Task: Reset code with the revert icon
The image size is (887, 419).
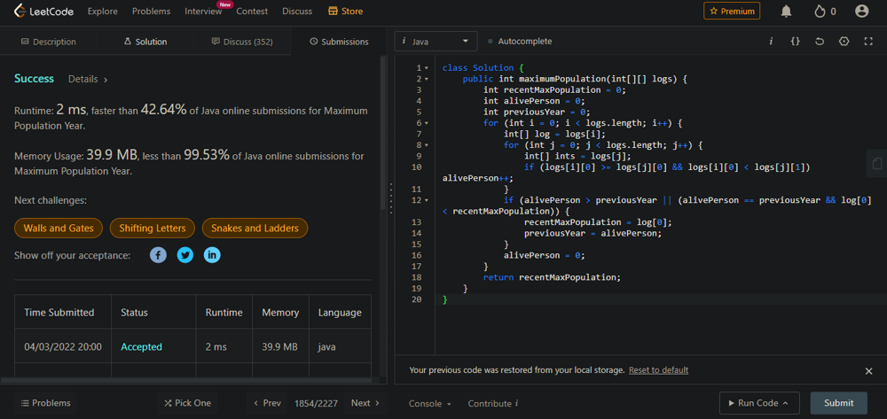Action: coord(820,42)
